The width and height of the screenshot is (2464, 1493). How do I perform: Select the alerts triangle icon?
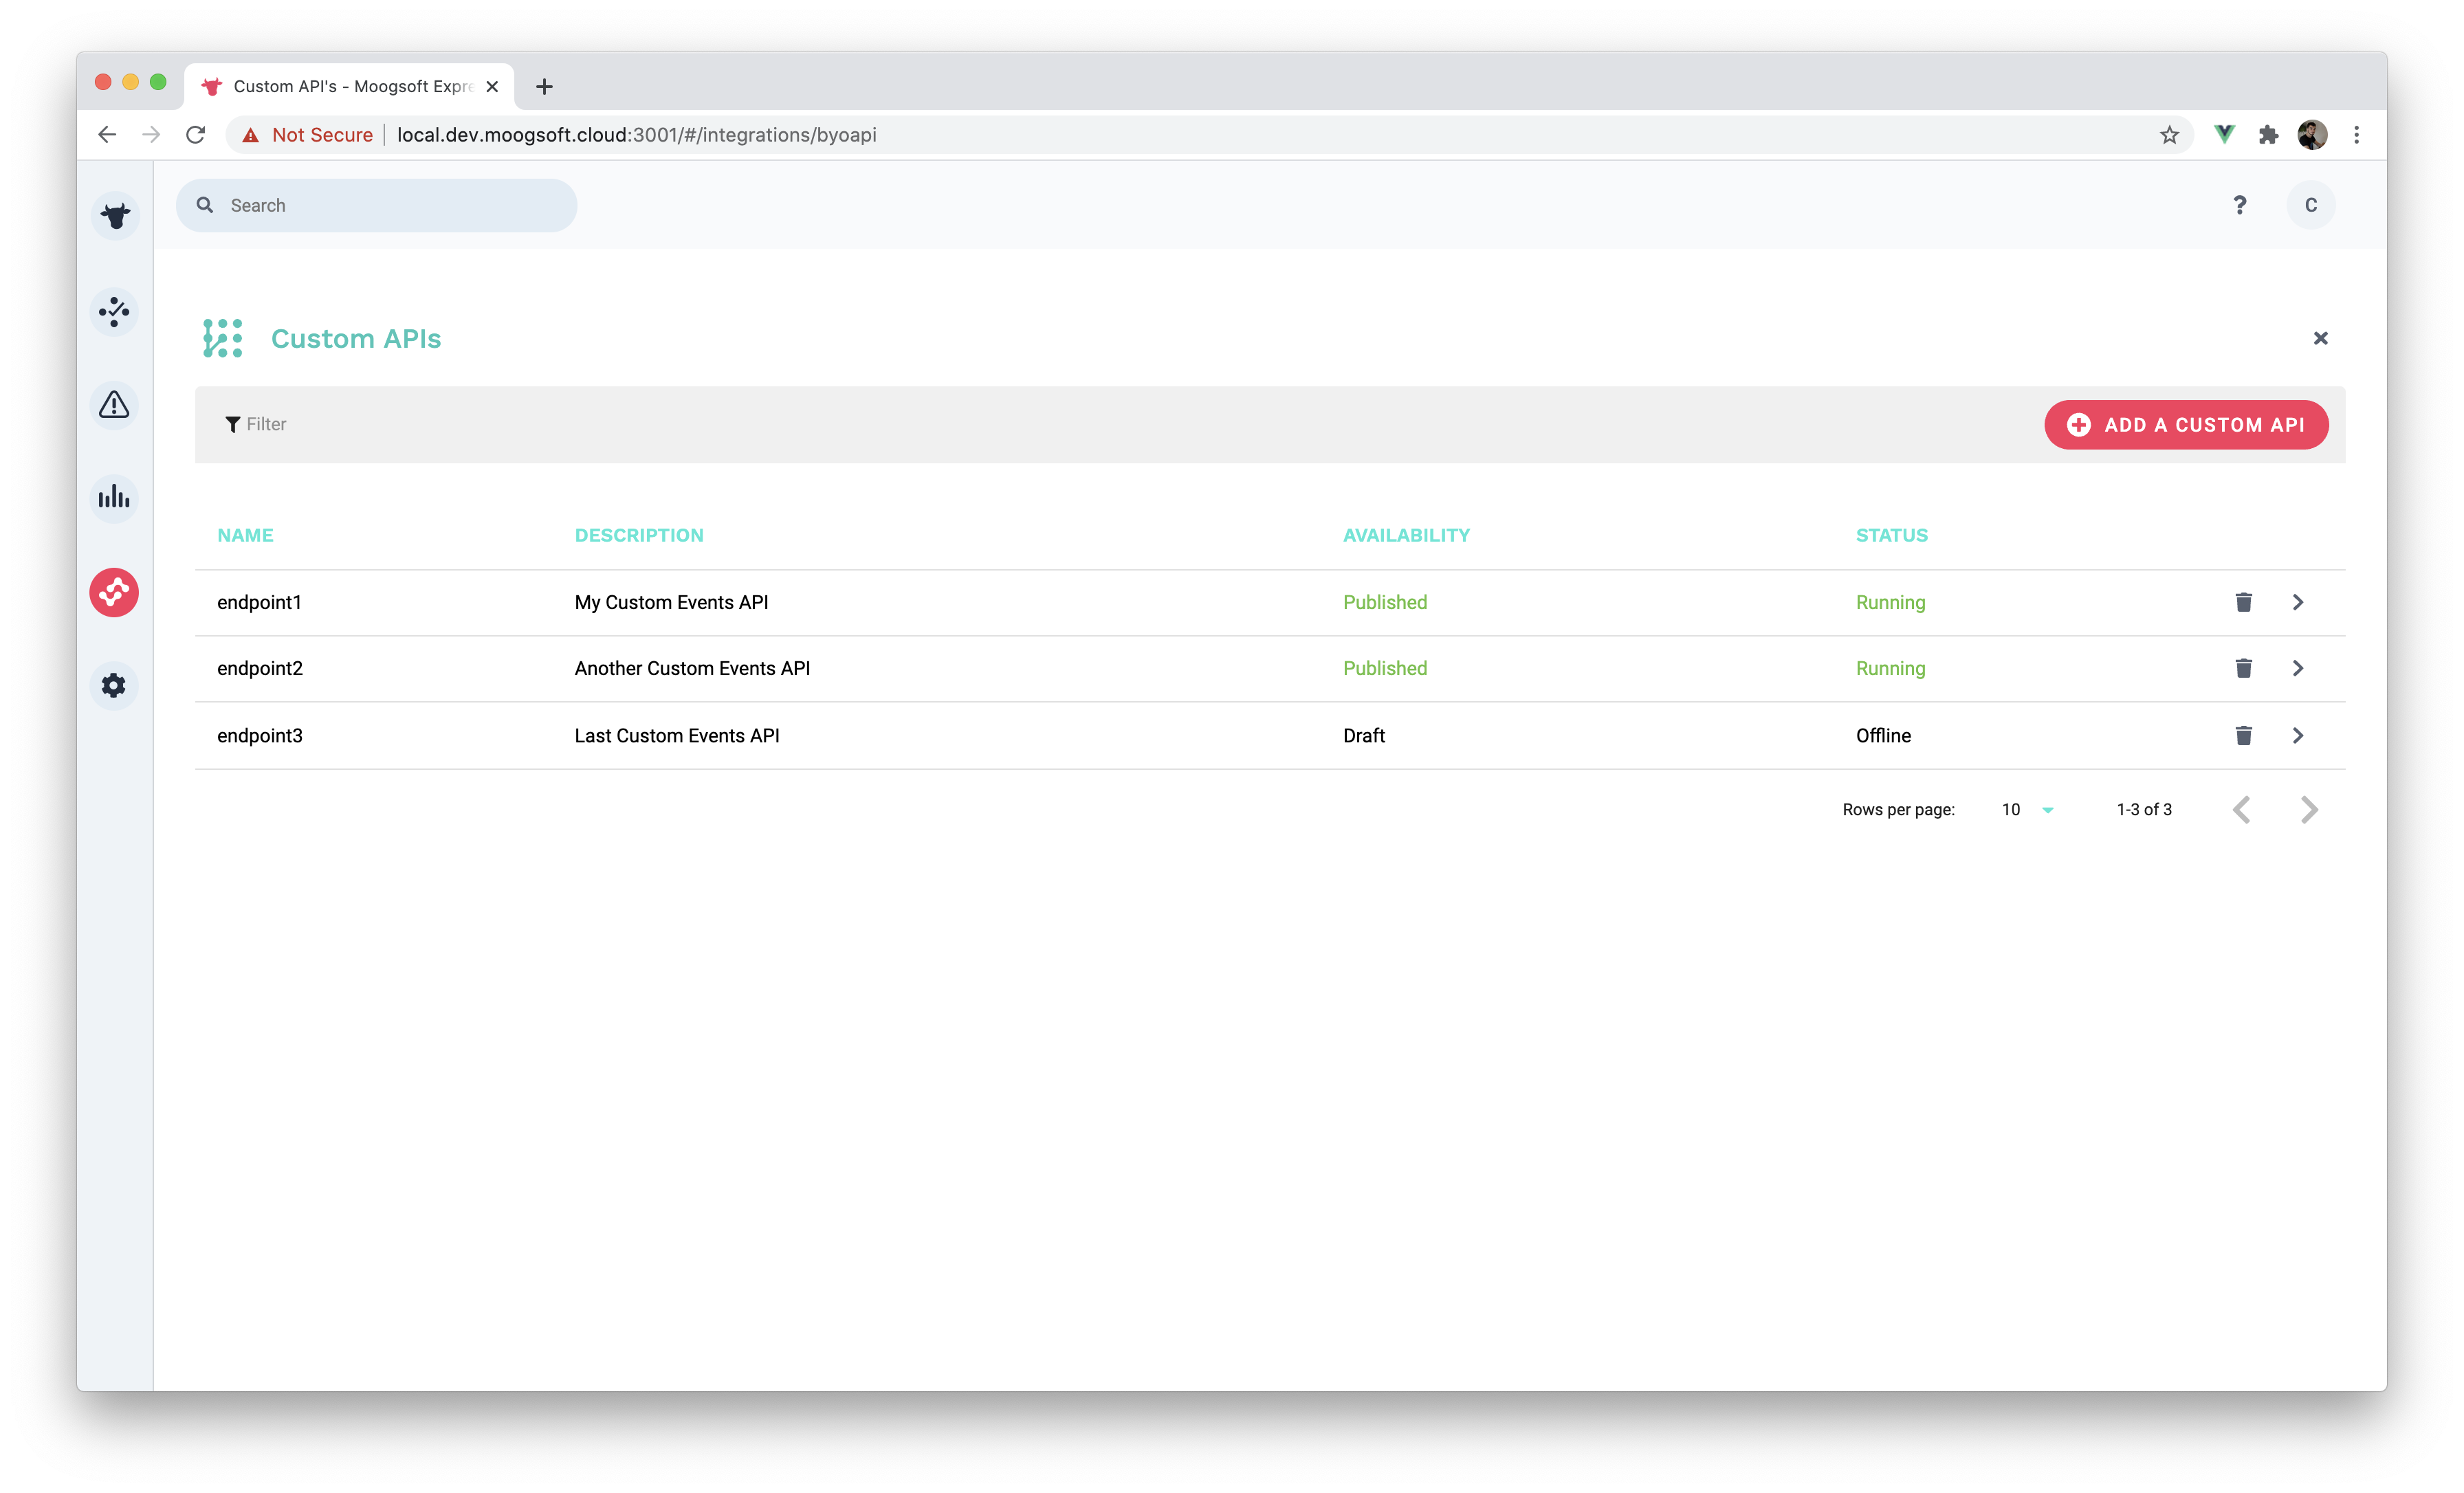click(114, 405)
